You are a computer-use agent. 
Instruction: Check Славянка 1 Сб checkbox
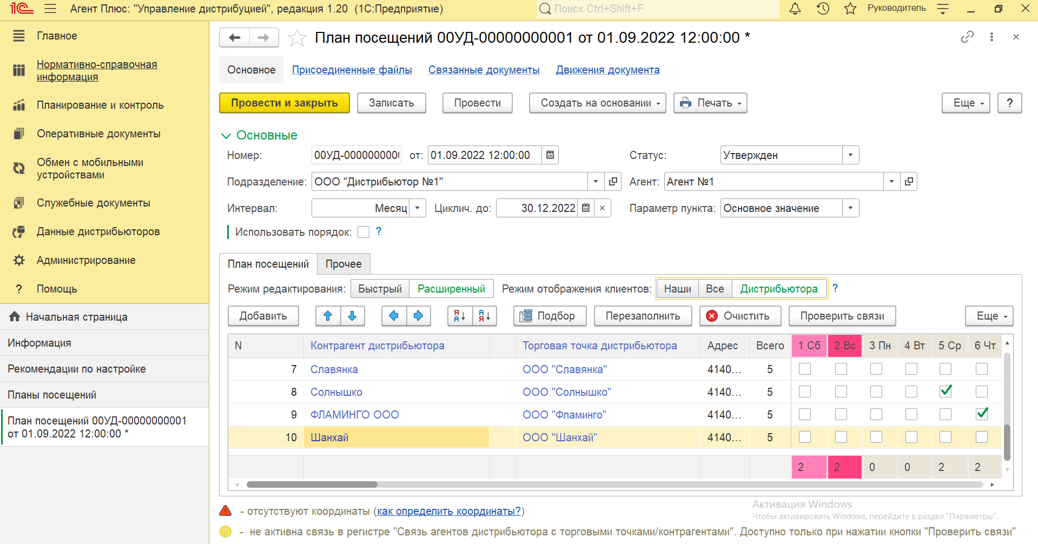tap(805, 369)
